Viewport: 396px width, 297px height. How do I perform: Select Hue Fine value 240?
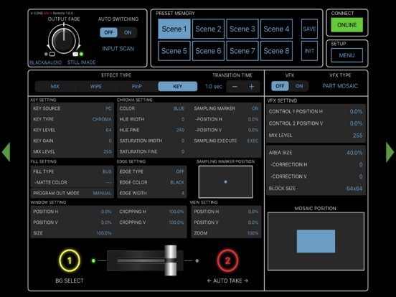point(180,130)
